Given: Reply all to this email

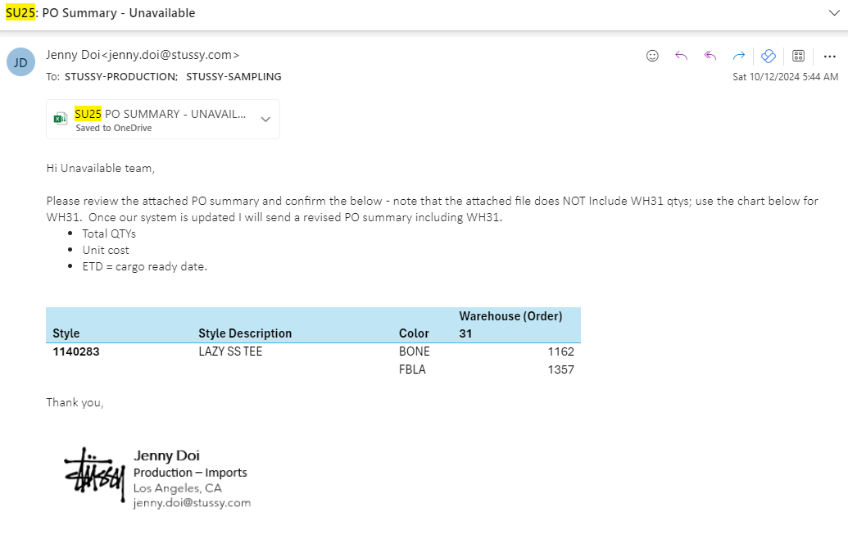Looking at the screenshot, I should coord(710,56).
